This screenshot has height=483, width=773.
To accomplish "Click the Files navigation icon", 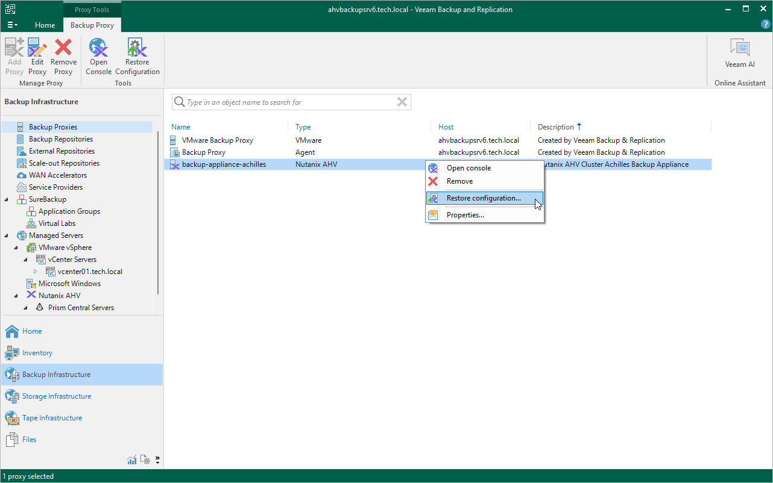I will [12, 440].
